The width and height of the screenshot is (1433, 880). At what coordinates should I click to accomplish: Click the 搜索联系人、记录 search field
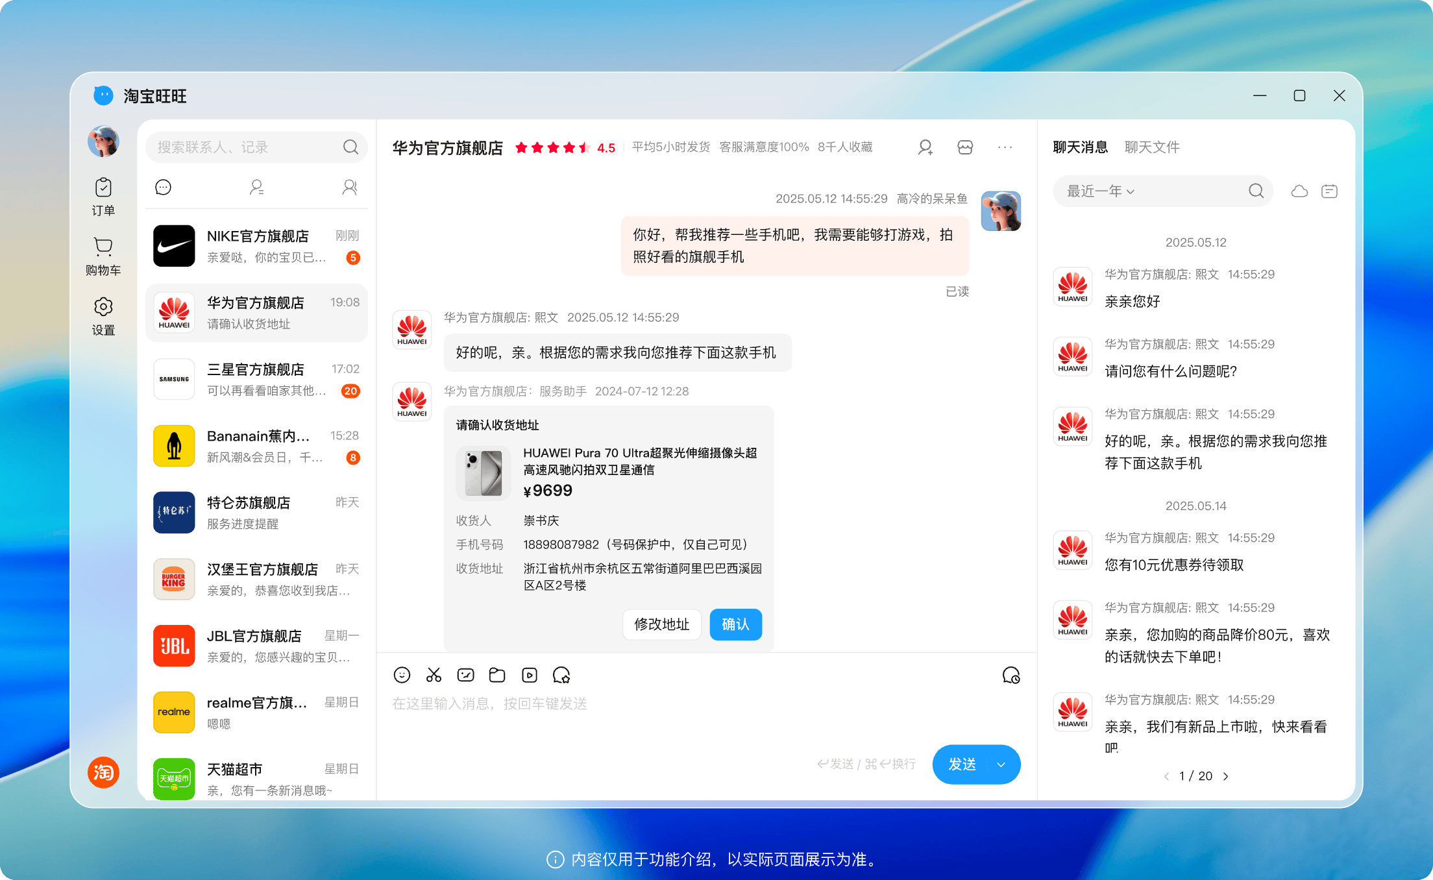256,147
